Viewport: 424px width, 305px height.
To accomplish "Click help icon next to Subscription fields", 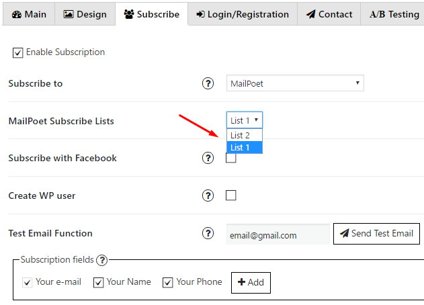I will [x=102, y=260].
